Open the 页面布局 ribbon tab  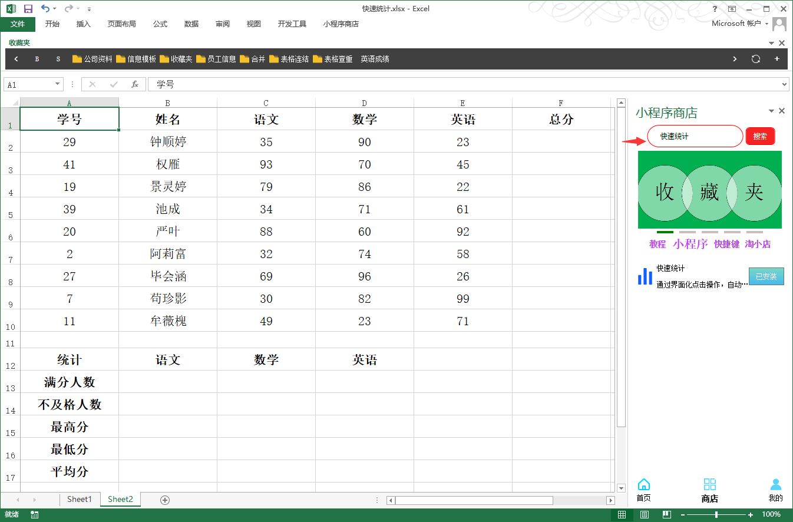122,24
